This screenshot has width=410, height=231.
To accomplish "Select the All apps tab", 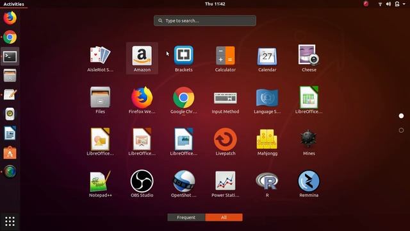I will pos(224,218).
